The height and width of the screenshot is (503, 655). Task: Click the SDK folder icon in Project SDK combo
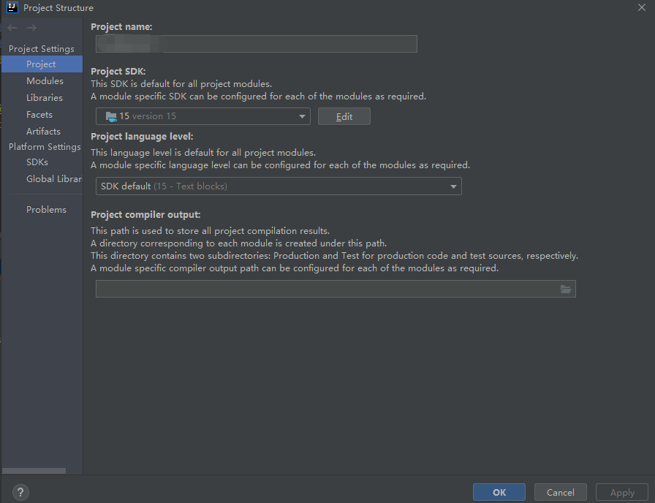tap(111, 116)
